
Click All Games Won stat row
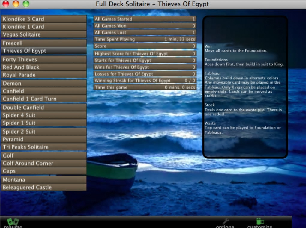pos(145,26)
